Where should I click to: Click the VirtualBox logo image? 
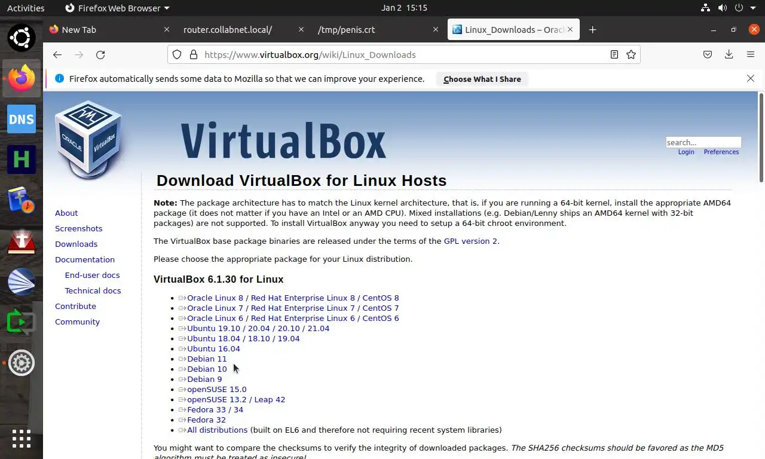click(88, 139)
